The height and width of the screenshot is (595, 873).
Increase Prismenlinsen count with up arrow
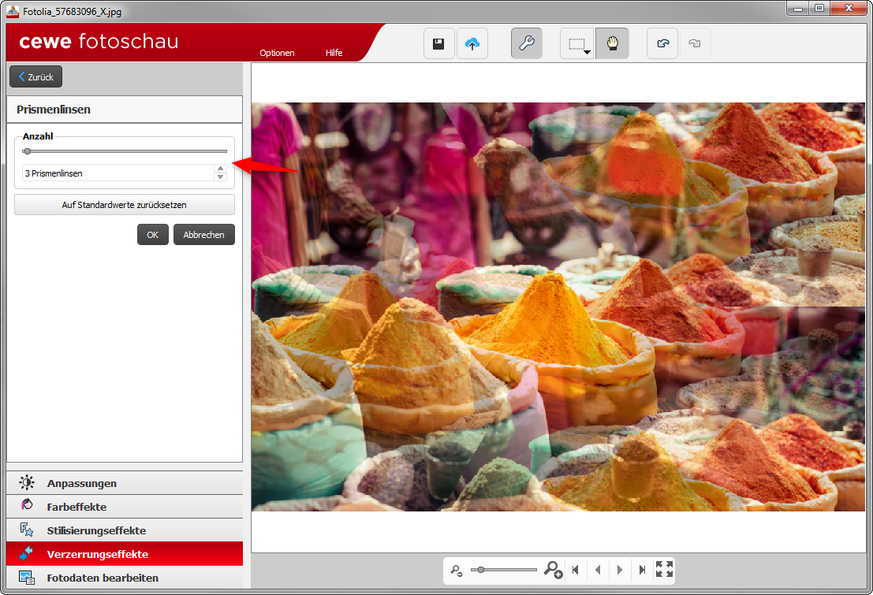[x=220, y=169]
